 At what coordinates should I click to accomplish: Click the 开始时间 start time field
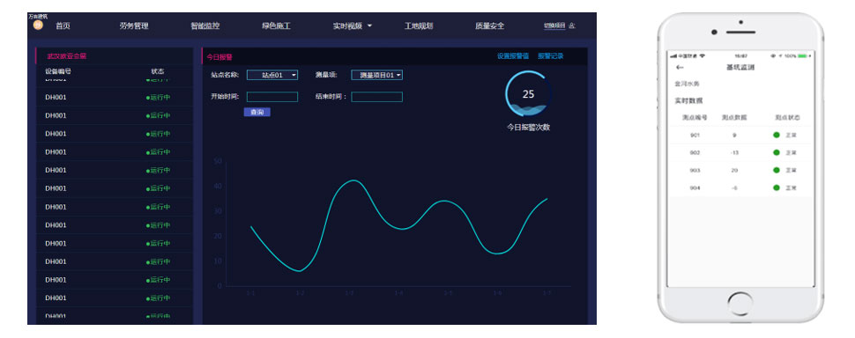pos(272,97)
